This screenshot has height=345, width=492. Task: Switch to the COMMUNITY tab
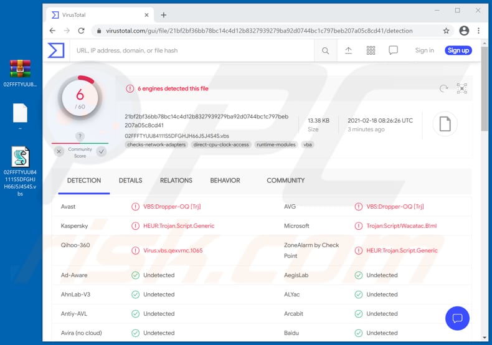click(285, 181)
